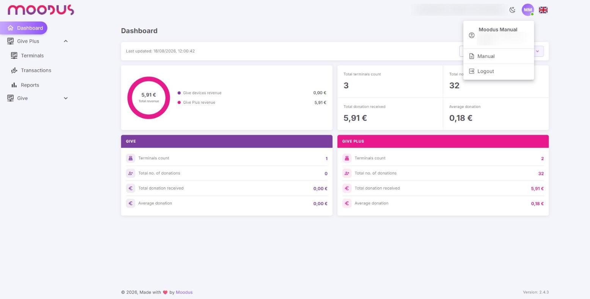Click the Terminals icon in sidebar
The height and width of the screenshot is (299, 590).
pyautogui.click(x=14, y=56)
